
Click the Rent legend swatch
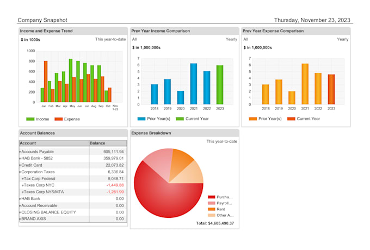click(x=212, y=209)
